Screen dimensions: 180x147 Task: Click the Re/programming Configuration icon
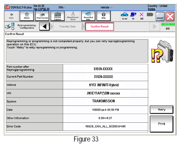click(9, 26)
